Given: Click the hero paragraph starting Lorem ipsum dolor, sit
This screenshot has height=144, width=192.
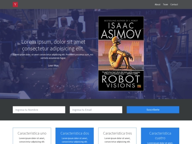Looking at the screenshot, I should click(x=53, y=56).
